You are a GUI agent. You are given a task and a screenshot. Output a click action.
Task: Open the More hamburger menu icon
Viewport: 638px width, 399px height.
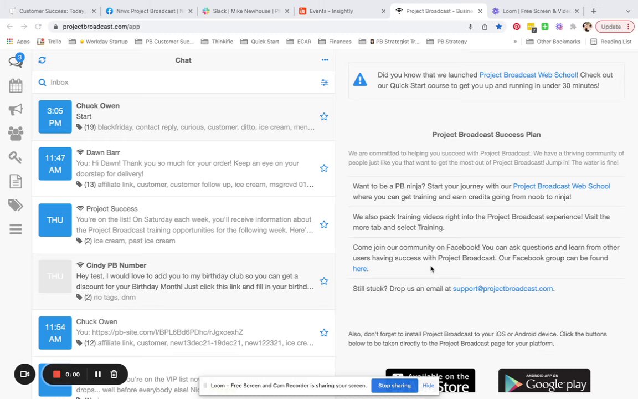point(16,229)
